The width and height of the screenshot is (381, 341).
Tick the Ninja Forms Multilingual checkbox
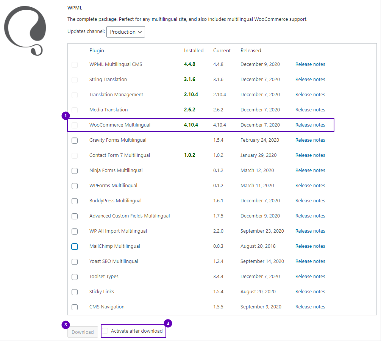[75, 171]
